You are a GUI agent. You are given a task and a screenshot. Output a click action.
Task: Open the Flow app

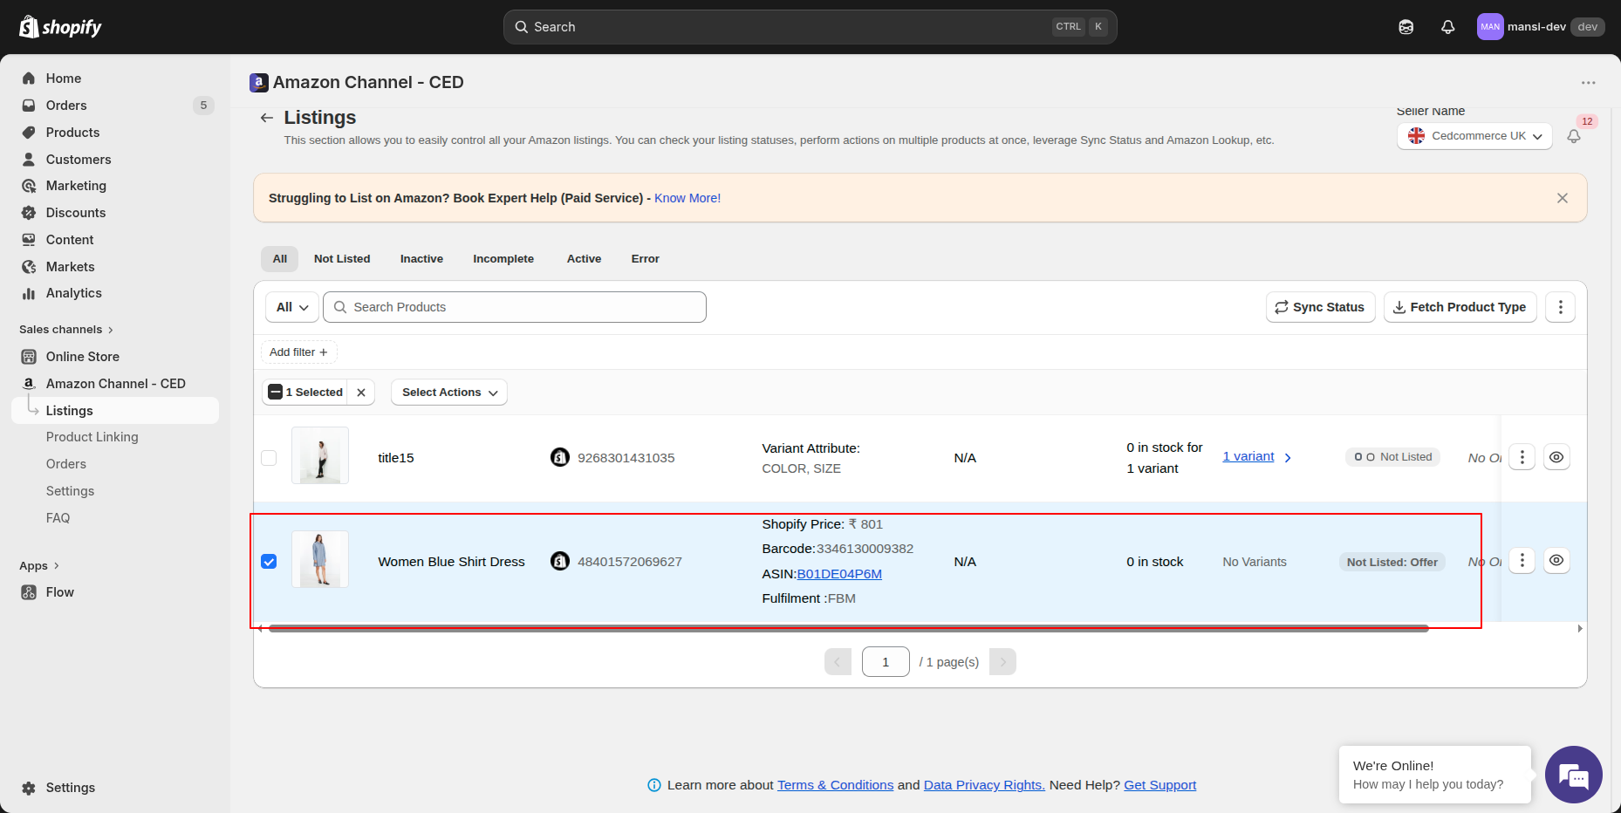click(59, 592)
